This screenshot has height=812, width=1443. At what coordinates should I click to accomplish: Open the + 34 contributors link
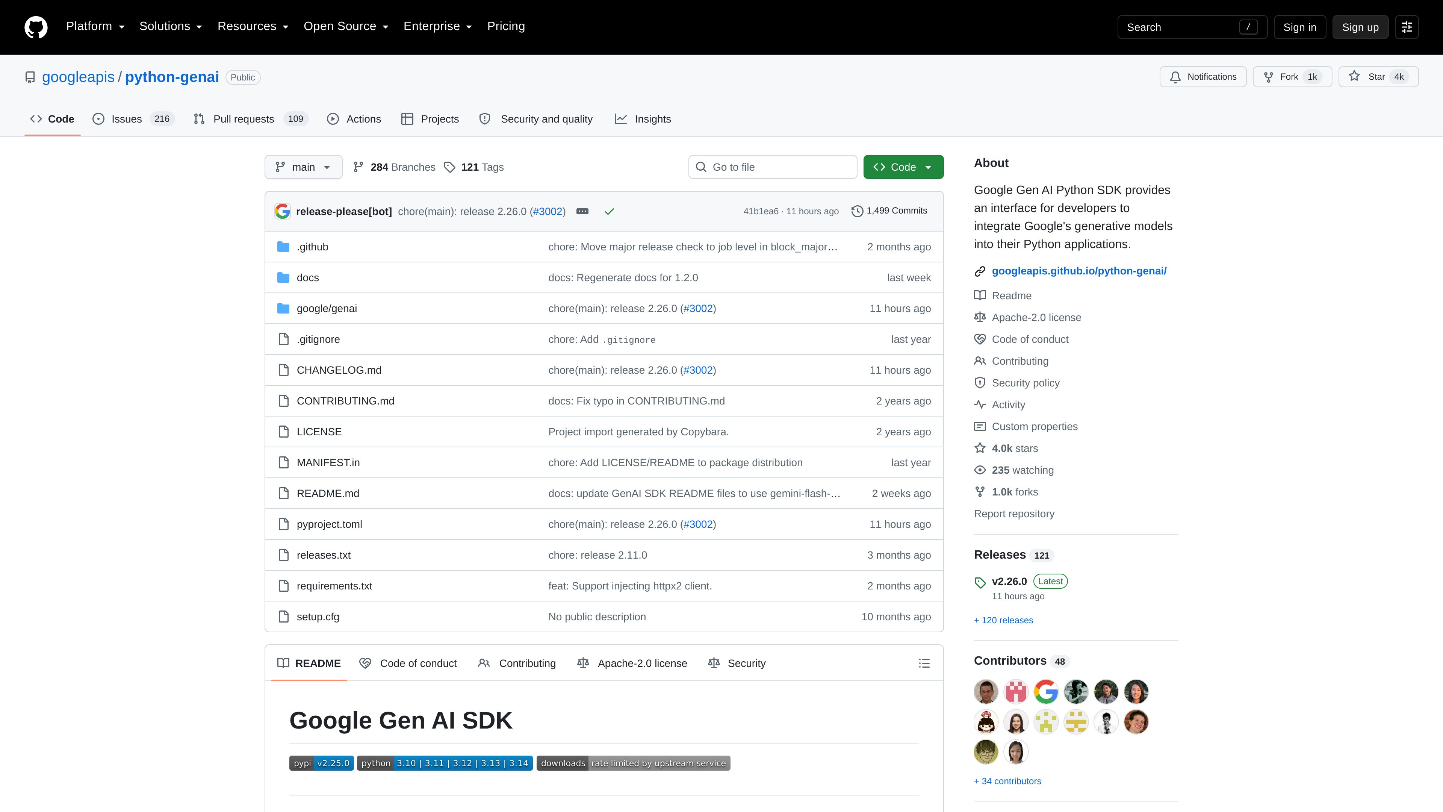[x=1007, y=781]
